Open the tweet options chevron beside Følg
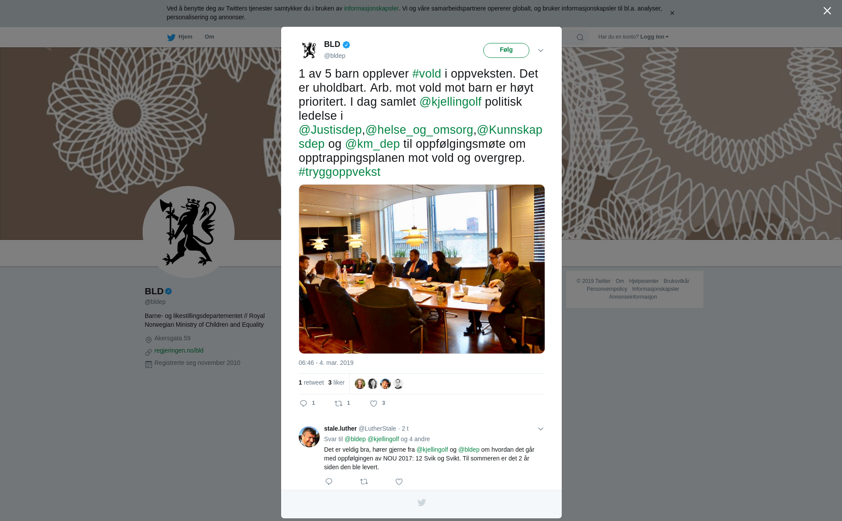The image size is (842, 521). [541, 50]
